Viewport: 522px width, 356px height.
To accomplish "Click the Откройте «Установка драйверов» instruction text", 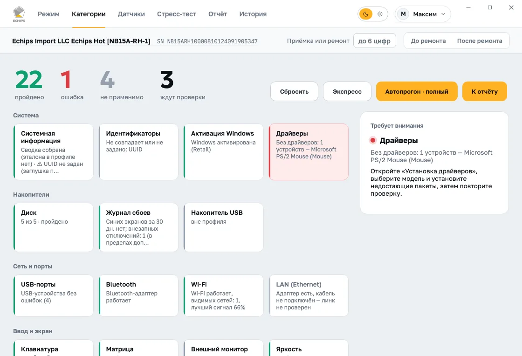I will [431, 182].
